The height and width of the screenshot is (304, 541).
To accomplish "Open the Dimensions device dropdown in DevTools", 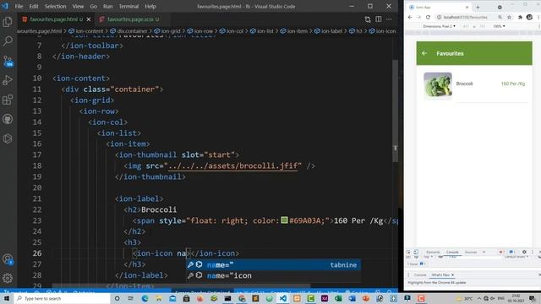I will tap(440, 26).
